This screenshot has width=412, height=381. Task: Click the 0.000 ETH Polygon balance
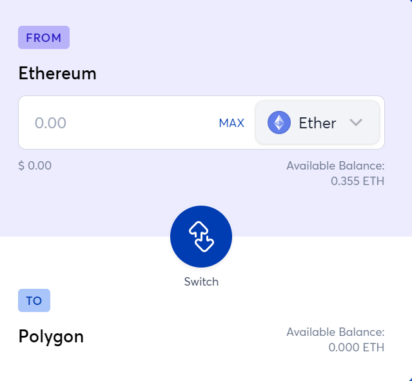(357, 347)
